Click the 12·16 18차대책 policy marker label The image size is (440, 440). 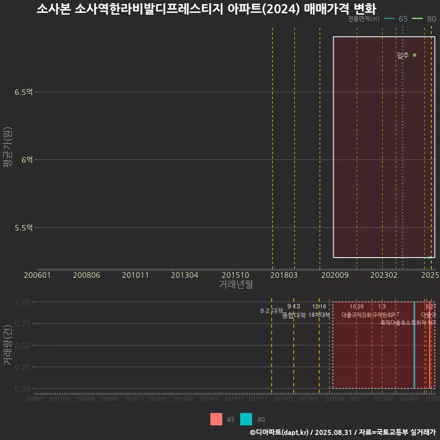tap(319, 311)
